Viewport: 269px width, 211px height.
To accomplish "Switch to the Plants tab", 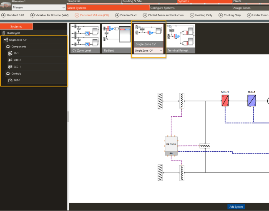I will pyautogui.click(x=237, y=1).
